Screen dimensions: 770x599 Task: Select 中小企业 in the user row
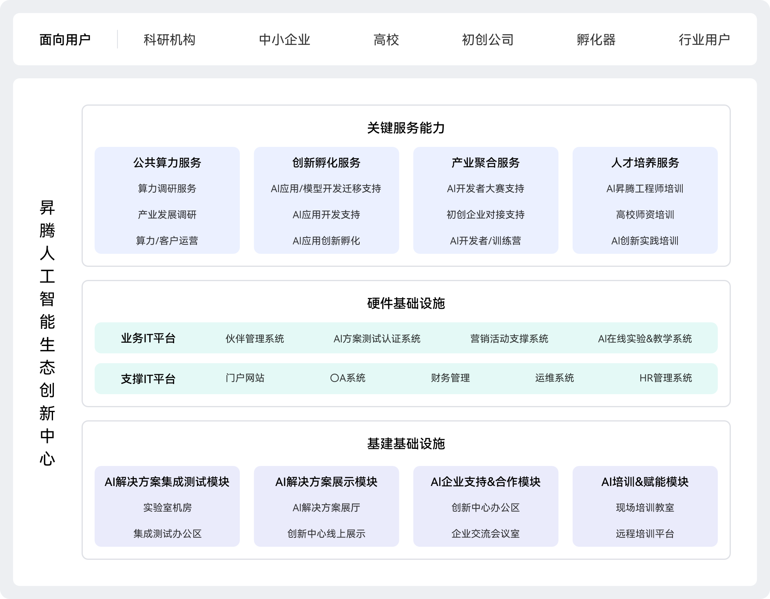click(x=285, y=40)
